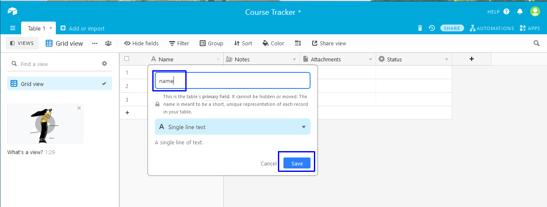Click the Airtable logo home icon
This screenshot has height=207, width=547.
click(12, 11)
